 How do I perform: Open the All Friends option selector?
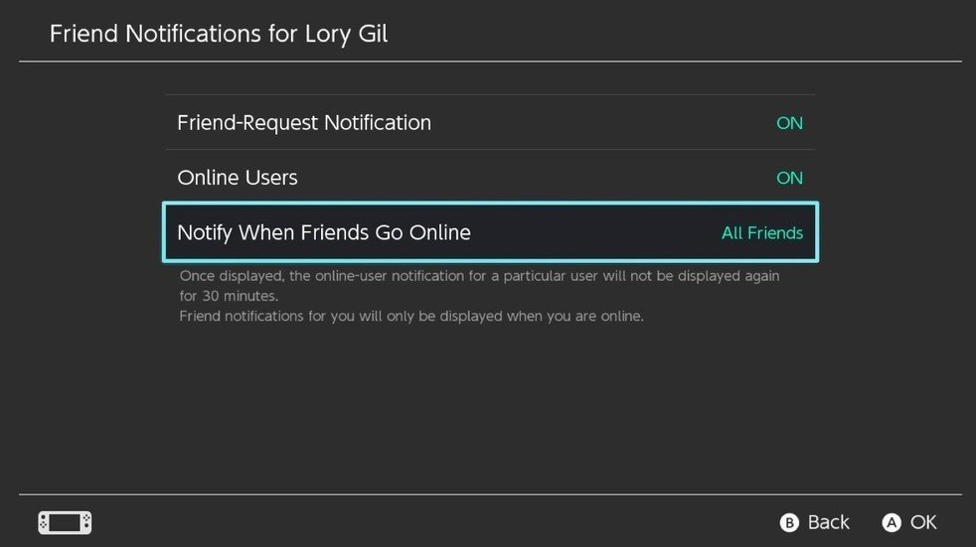pos(762,232)
